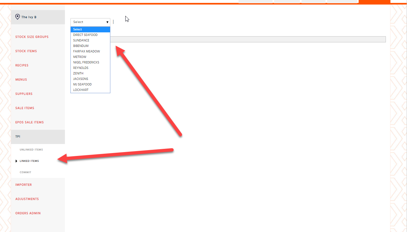Open the Recipes section
This screenshot has width=407, height=232.
[22, 65]
